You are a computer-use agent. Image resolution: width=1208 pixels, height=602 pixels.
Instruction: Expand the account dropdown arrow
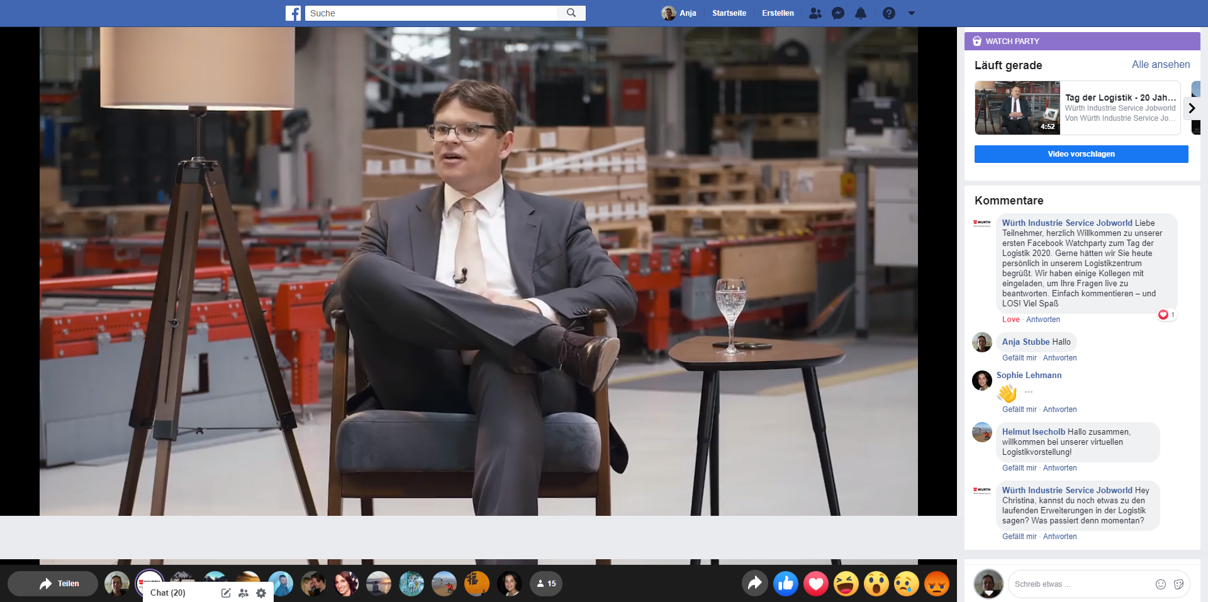pos(911,13)
